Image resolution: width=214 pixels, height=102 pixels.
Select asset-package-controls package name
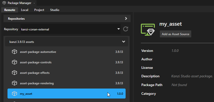[36, 62]
